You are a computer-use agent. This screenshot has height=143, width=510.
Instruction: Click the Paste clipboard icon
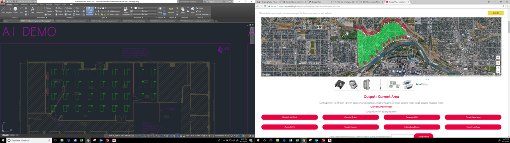click(x=183, y=10)
